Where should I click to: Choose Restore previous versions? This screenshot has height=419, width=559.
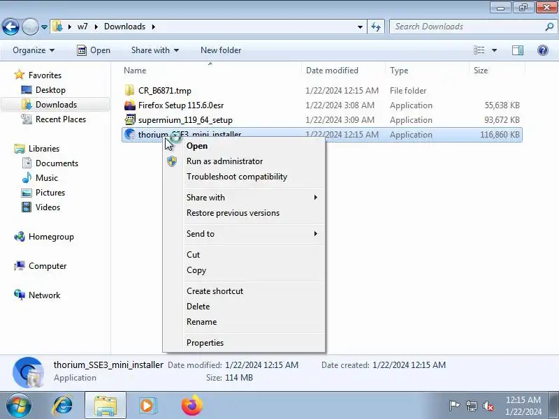[233, 213]
